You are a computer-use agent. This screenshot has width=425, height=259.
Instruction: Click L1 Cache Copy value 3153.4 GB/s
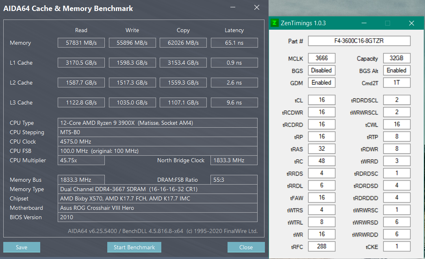pyautogui.click(x=183, y=63)
